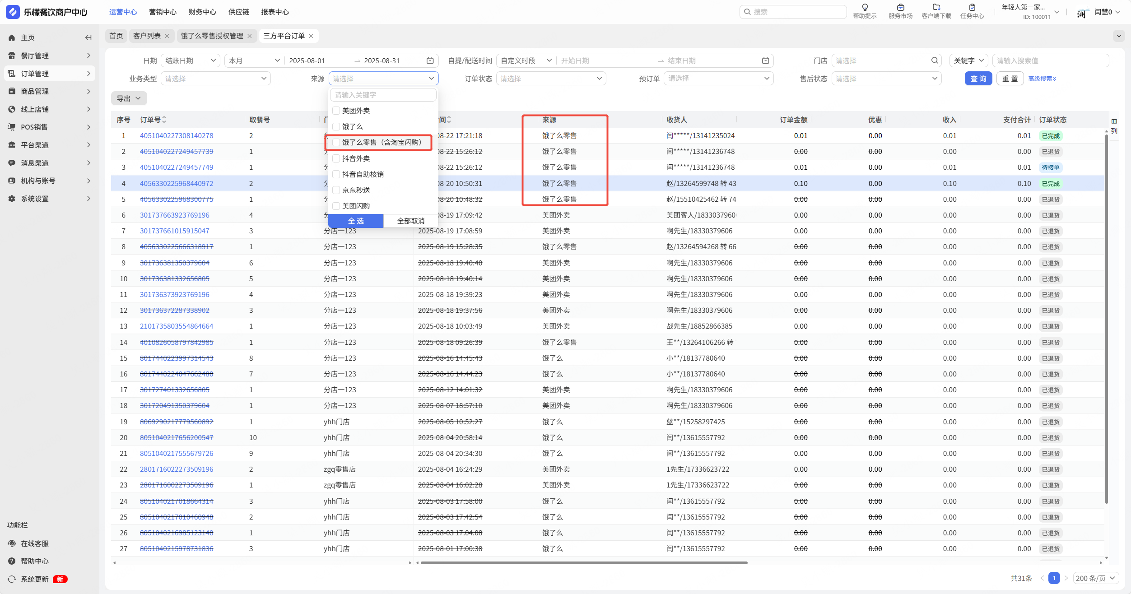Open 高级搜索 advanced search link

(x=1042, y=79)
